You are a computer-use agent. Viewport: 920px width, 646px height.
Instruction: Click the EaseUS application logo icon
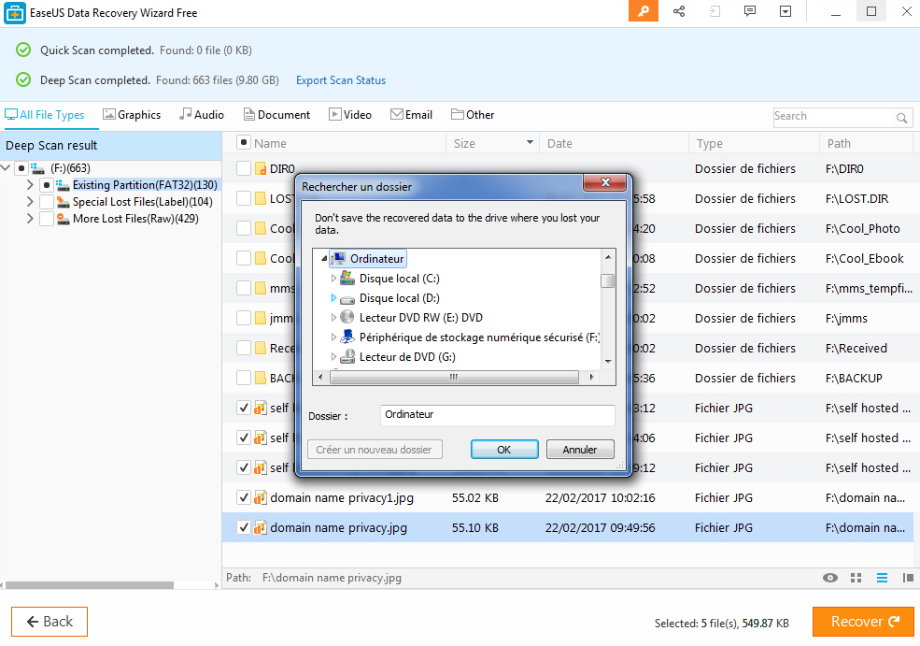coord(15,13)
